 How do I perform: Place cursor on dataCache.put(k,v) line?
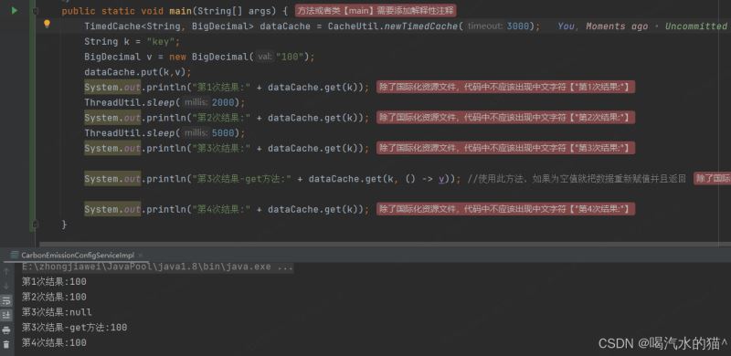click(138, 72)
